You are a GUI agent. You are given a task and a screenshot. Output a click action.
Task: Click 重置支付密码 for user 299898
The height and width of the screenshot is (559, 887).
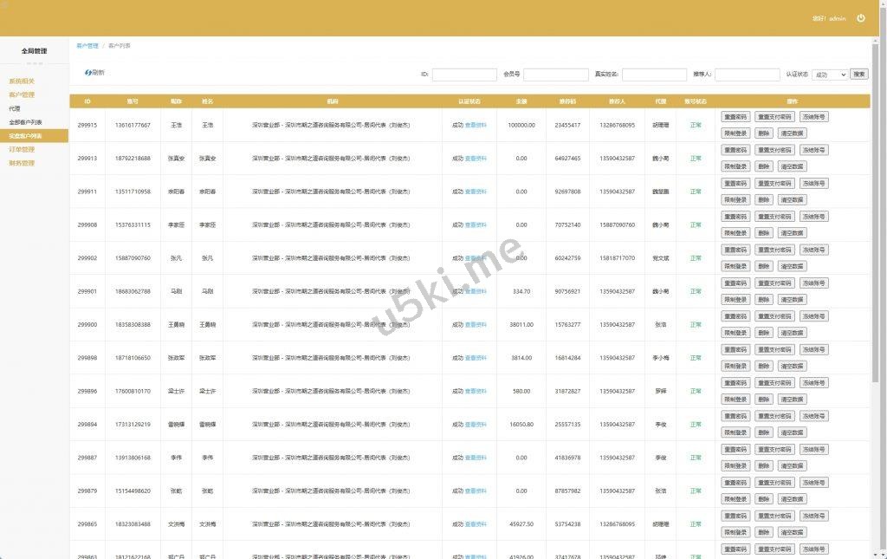774,349
